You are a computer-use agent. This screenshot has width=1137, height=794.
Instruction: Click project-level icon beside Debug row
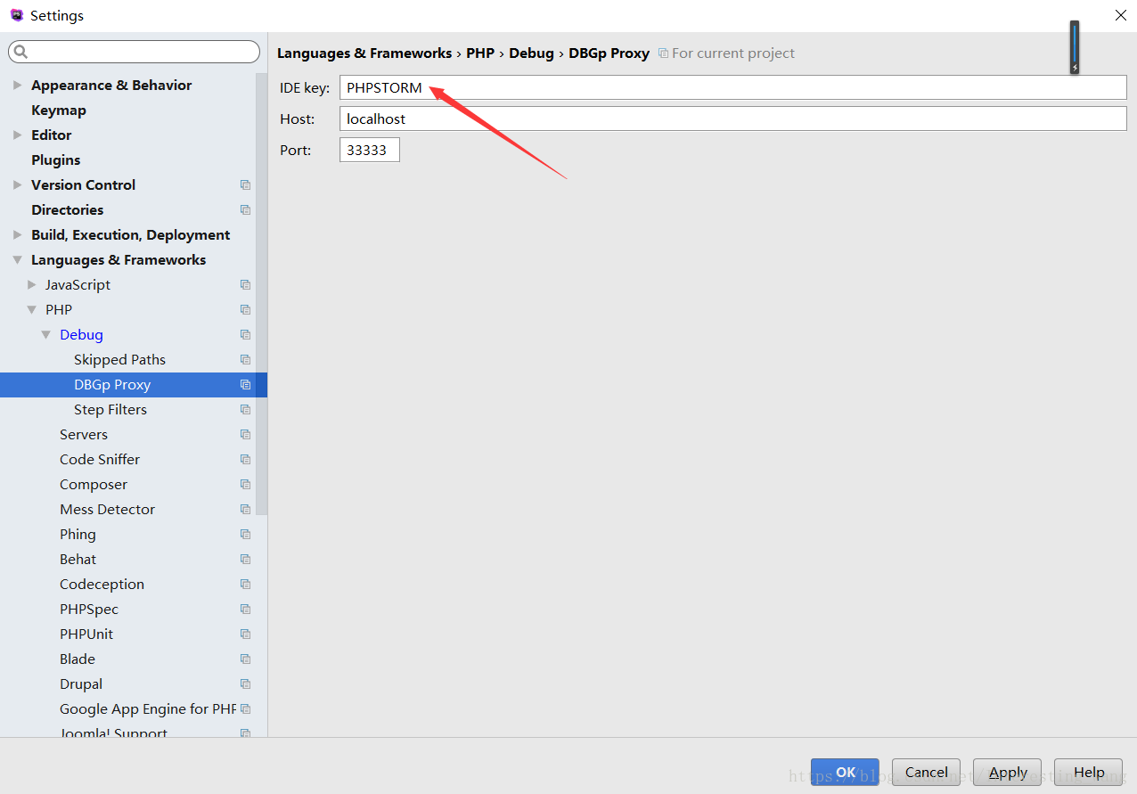point(245,335)
